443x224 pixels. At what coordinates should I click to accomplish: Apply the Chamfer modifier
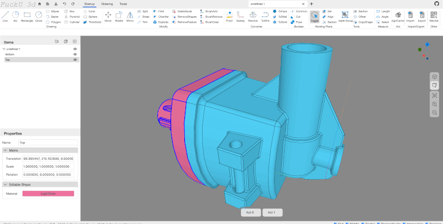[x=161, y=17]
